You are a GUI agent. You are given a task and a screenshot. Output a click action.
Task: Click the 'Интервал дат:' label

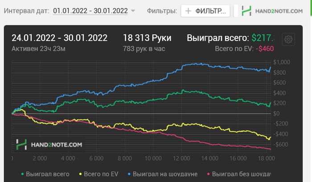26,11
